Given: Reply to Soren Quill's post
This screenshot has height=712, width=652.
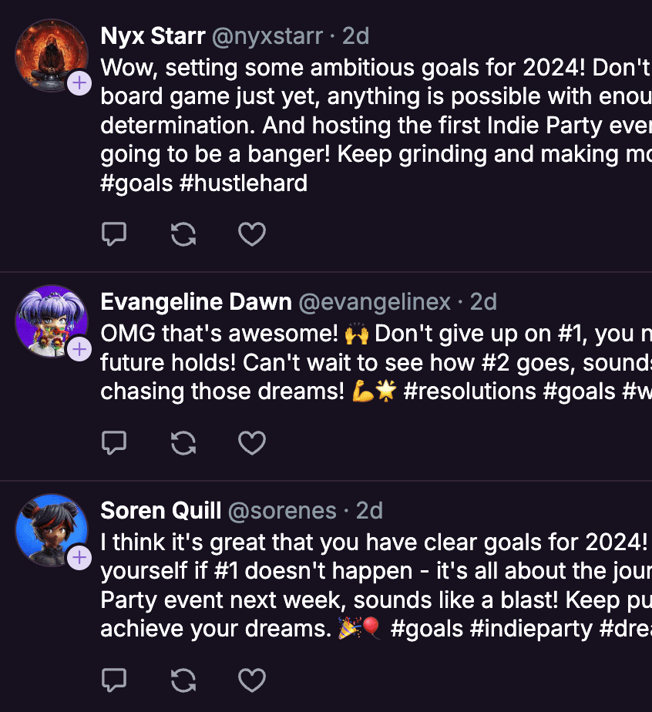Looking at the screenshot, I should 114,680.
